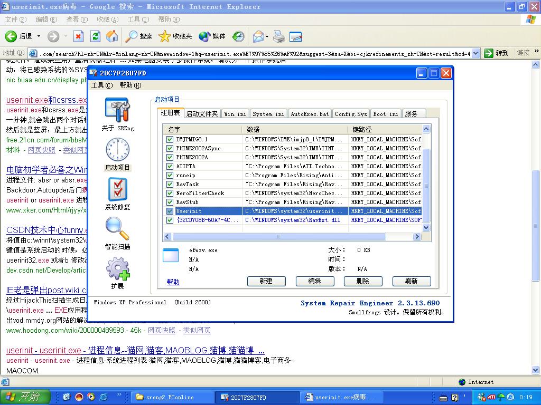Click the IE Edit page icon

tap(296, 36)
